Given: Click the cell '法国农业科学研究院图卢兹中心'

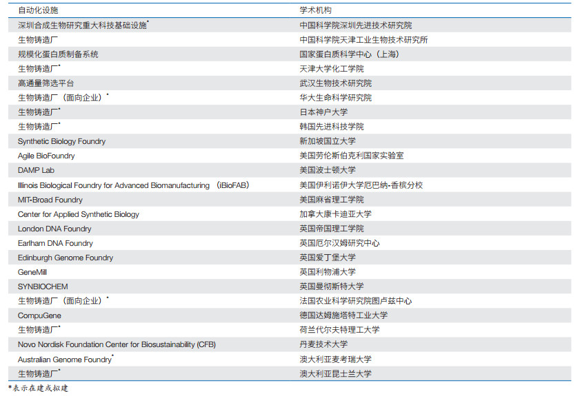Looking at the screenshot, I should coord(356,301).
